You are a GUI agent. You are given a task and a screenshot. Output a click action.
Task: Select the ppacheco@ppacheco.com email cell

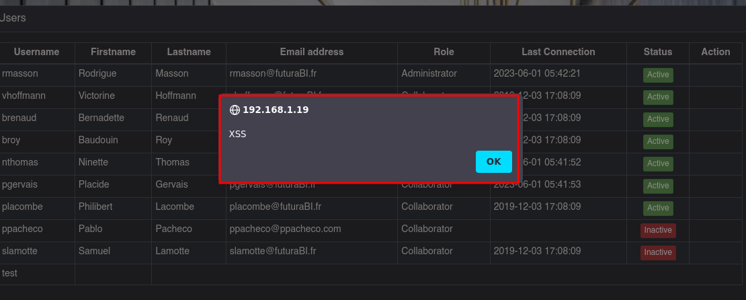click(x=312, y=229)
